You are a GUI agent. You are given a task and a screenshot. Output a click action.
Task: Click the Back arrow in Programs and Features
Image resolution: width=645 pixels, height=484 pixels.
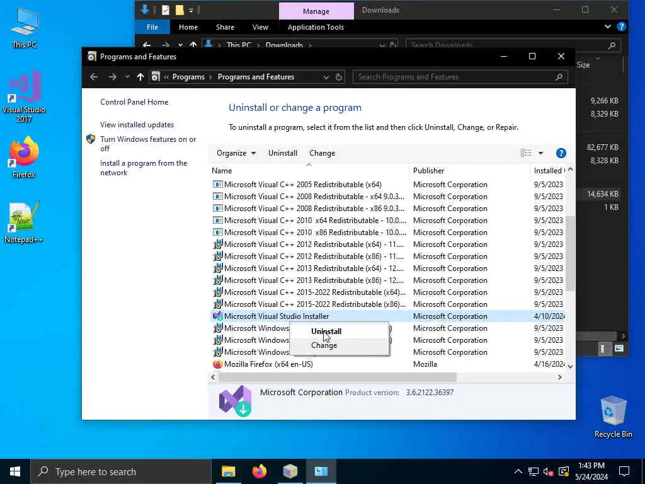click(94, 77)
